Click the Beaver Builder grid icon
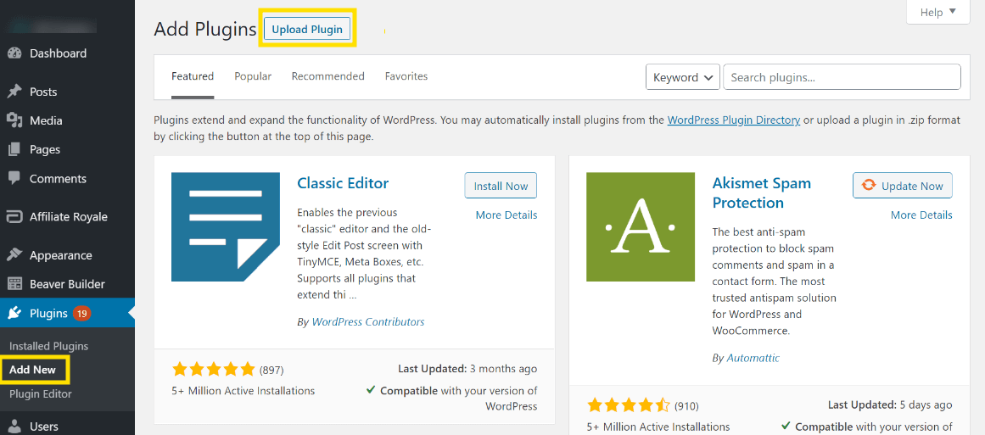 click(x=14, y=284)
